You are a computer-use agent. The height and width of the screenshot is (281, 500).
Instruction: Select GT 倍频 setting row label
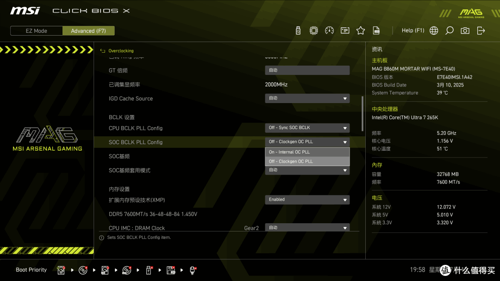[x=119, y=71]
